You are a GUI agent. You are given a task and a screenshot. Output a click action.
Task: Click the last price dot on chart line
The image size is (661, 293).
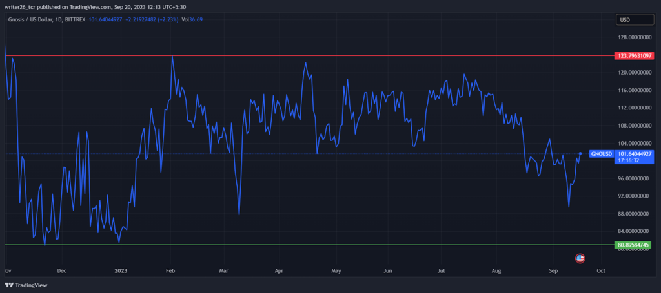click(x=580, y=153)
